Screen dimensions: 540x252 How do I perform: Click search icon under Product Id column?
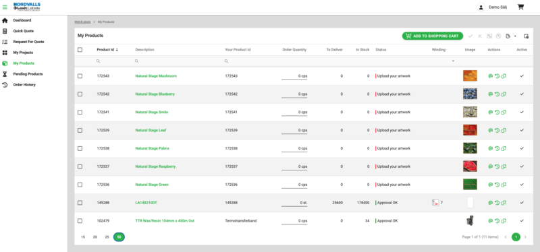click(98, 61)
